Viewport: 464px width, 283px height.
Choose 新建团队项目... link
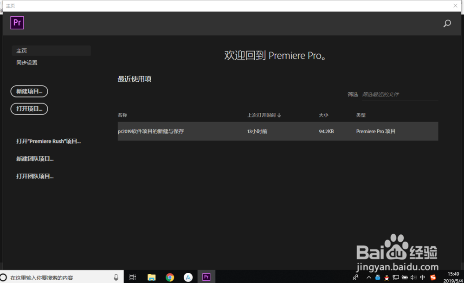[35, 159]
